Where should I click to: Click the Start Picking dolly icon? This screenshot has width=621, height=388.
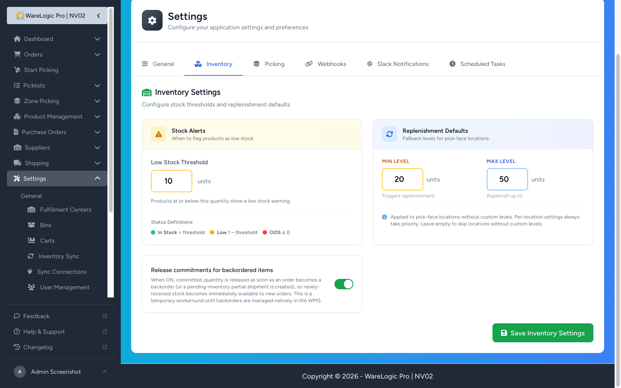click(x=17, y=70)
